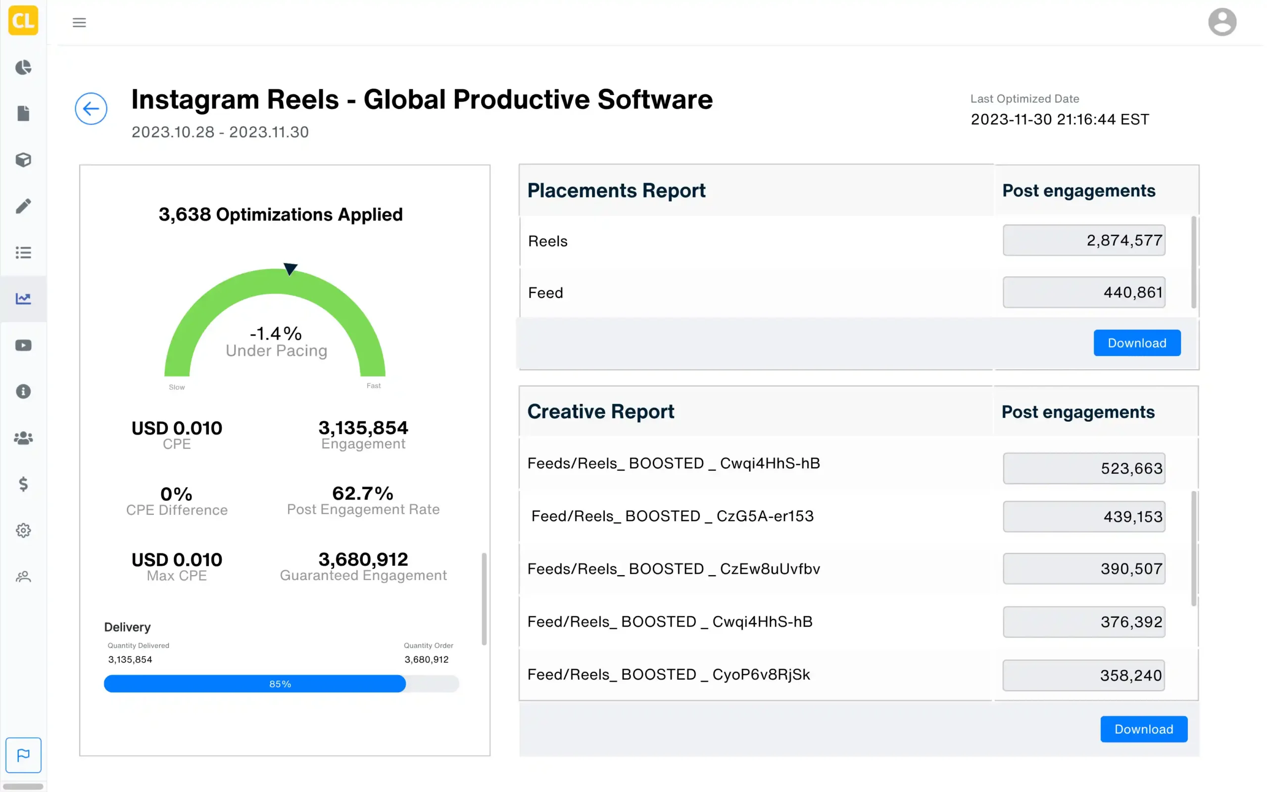Viewport: 1267px width, 792px height.
Task: Download the Placements Report
Action: (1137, 343)
